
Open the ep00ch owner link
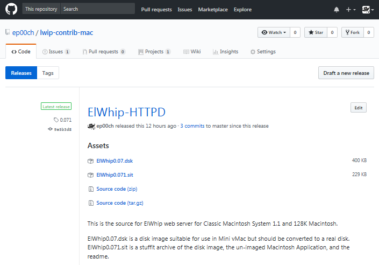(x=23, y=32)
